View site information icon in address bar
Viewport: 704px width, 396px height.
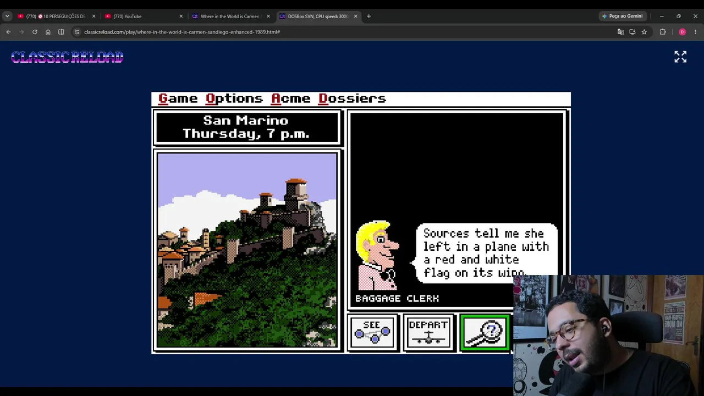77,32
